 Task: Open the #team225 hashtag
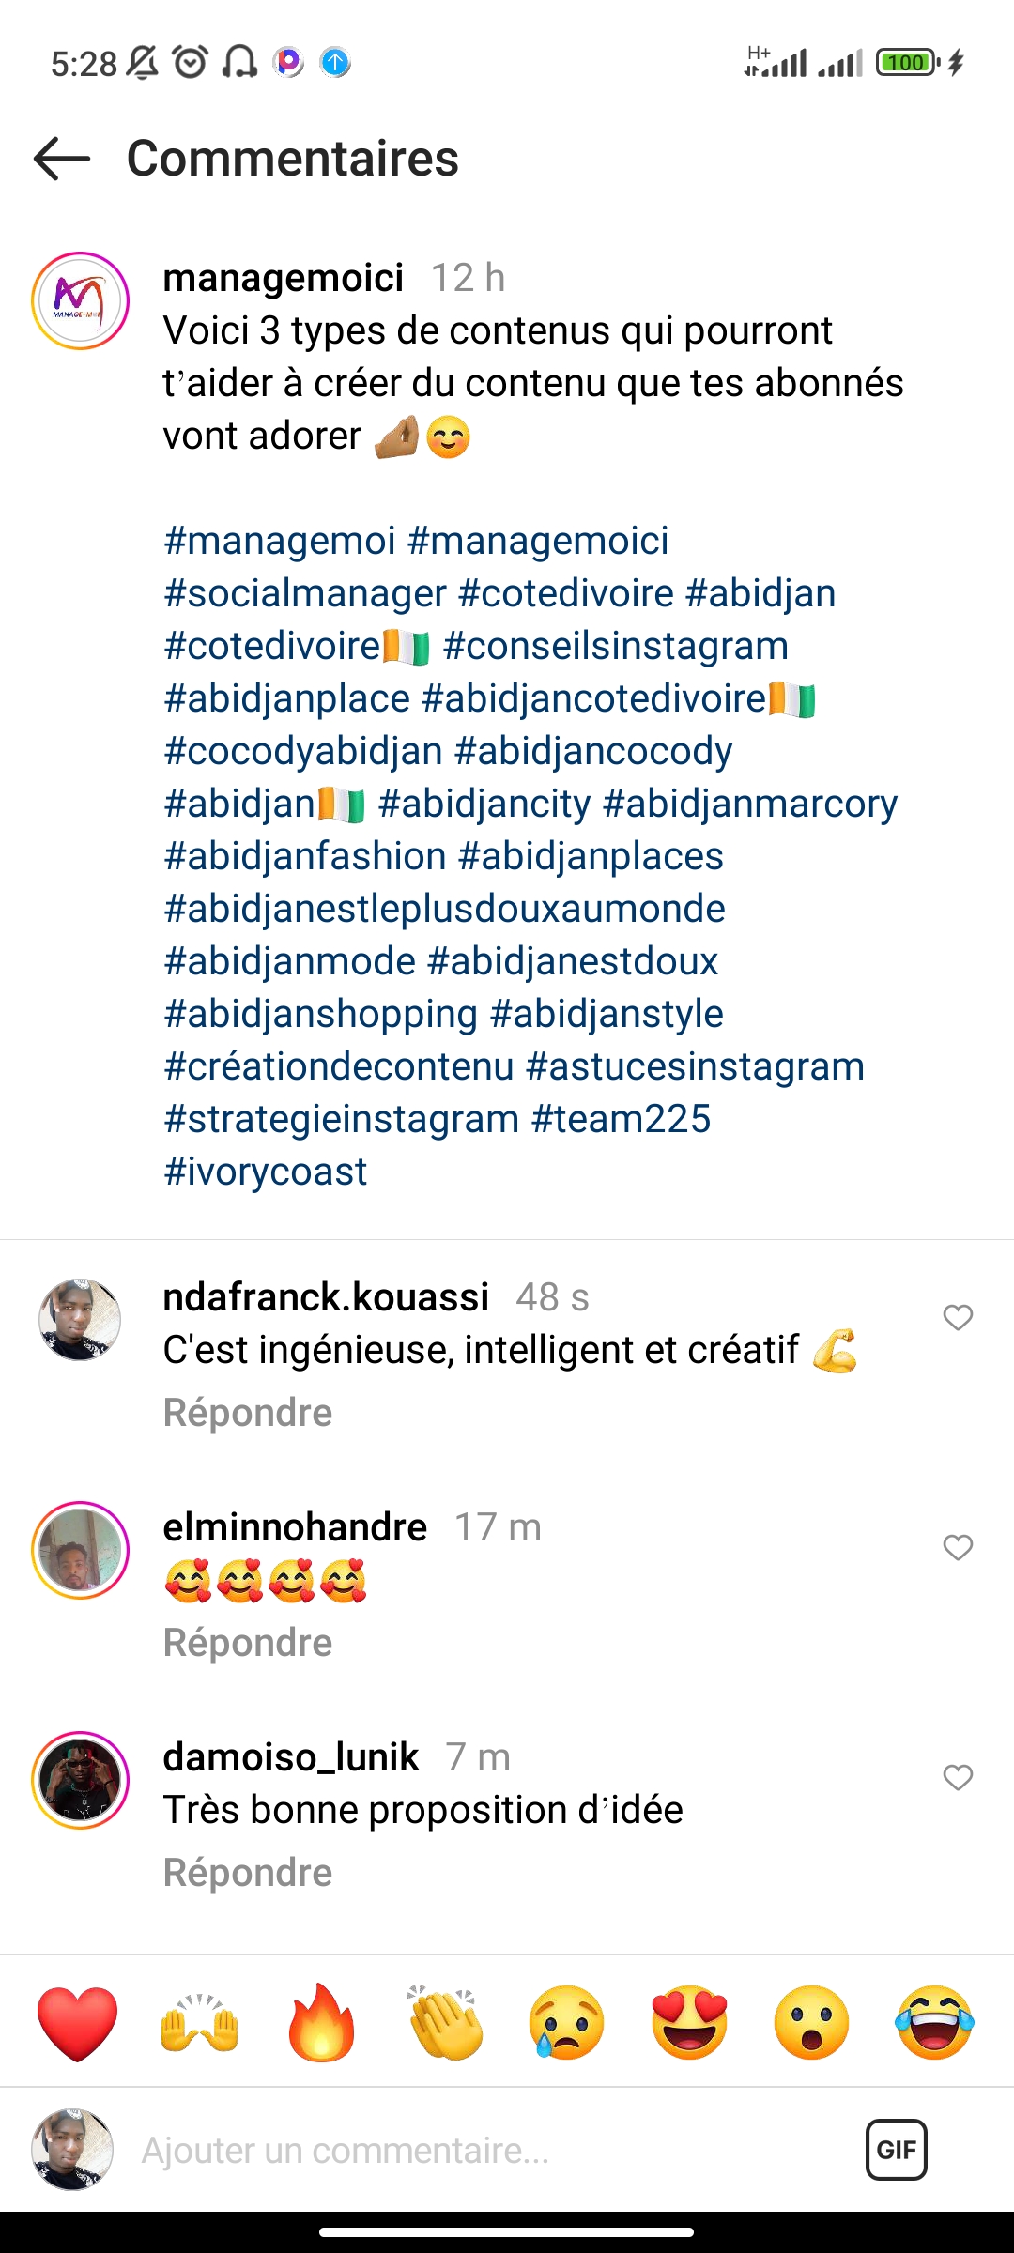621,1119
